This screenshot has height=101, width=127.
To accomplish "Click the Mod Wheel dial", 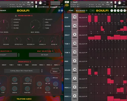I will 35,25.
